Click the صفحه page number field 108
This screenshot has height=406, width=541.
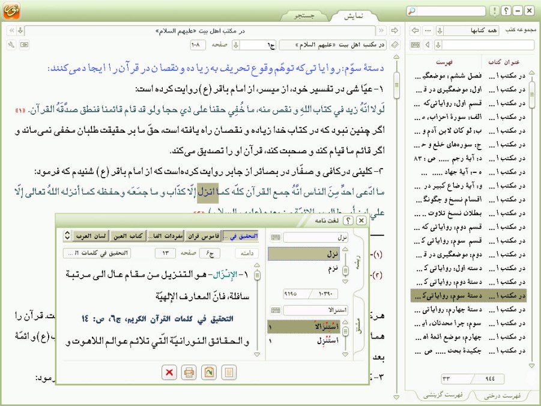click(x=198, y=45)
